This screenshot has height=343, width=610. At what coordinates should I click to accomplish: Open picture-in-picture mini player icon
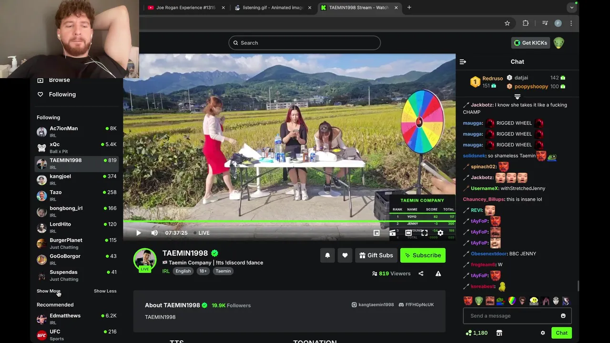click(x=376, y=233)
